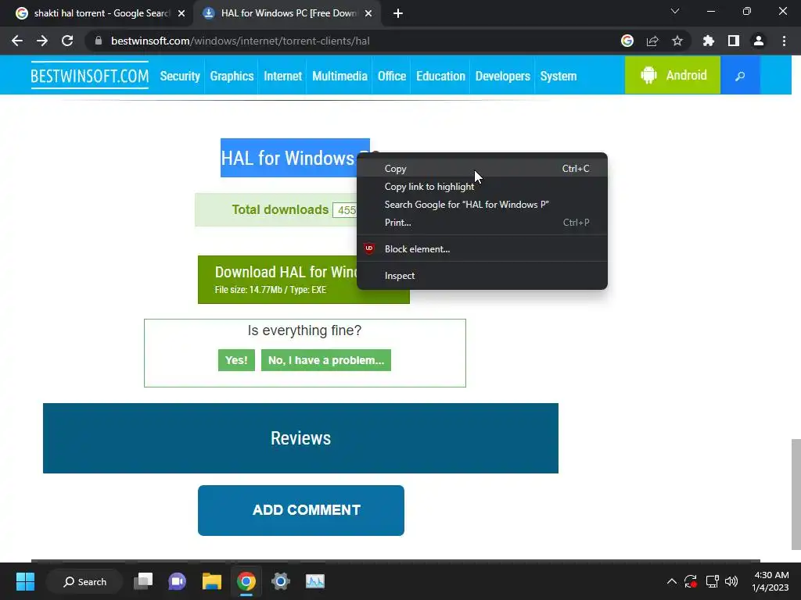Open the volume speaker tray icon
The height and width of the screenshot is (600, 801).
(731, 581)
